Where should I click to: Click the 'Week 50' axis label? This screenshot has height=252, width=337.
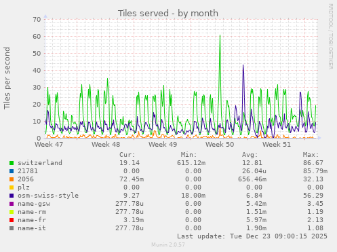point(220,145)
